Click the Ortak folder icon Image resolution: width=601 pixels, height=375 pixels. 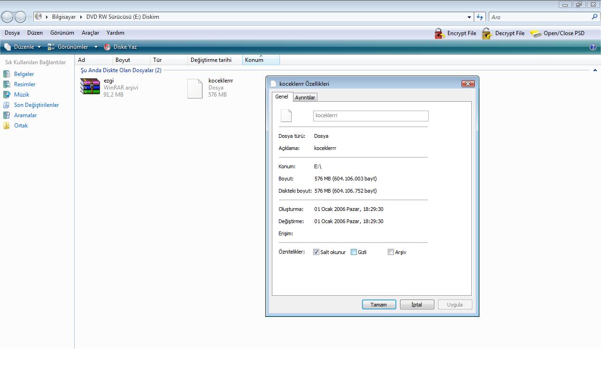(7, 126)
